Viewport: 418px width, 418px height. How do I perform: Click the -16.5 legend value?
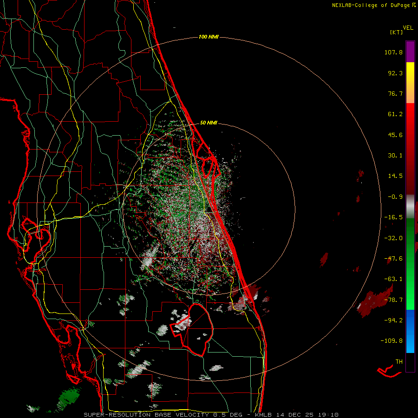(x=393, y=217)
